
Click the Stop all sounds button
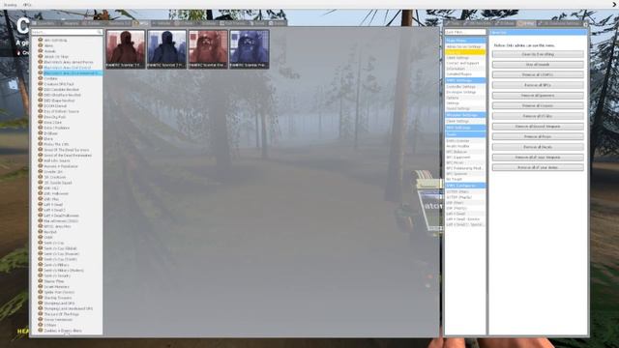pyautogui.click(x=538, y=65)
